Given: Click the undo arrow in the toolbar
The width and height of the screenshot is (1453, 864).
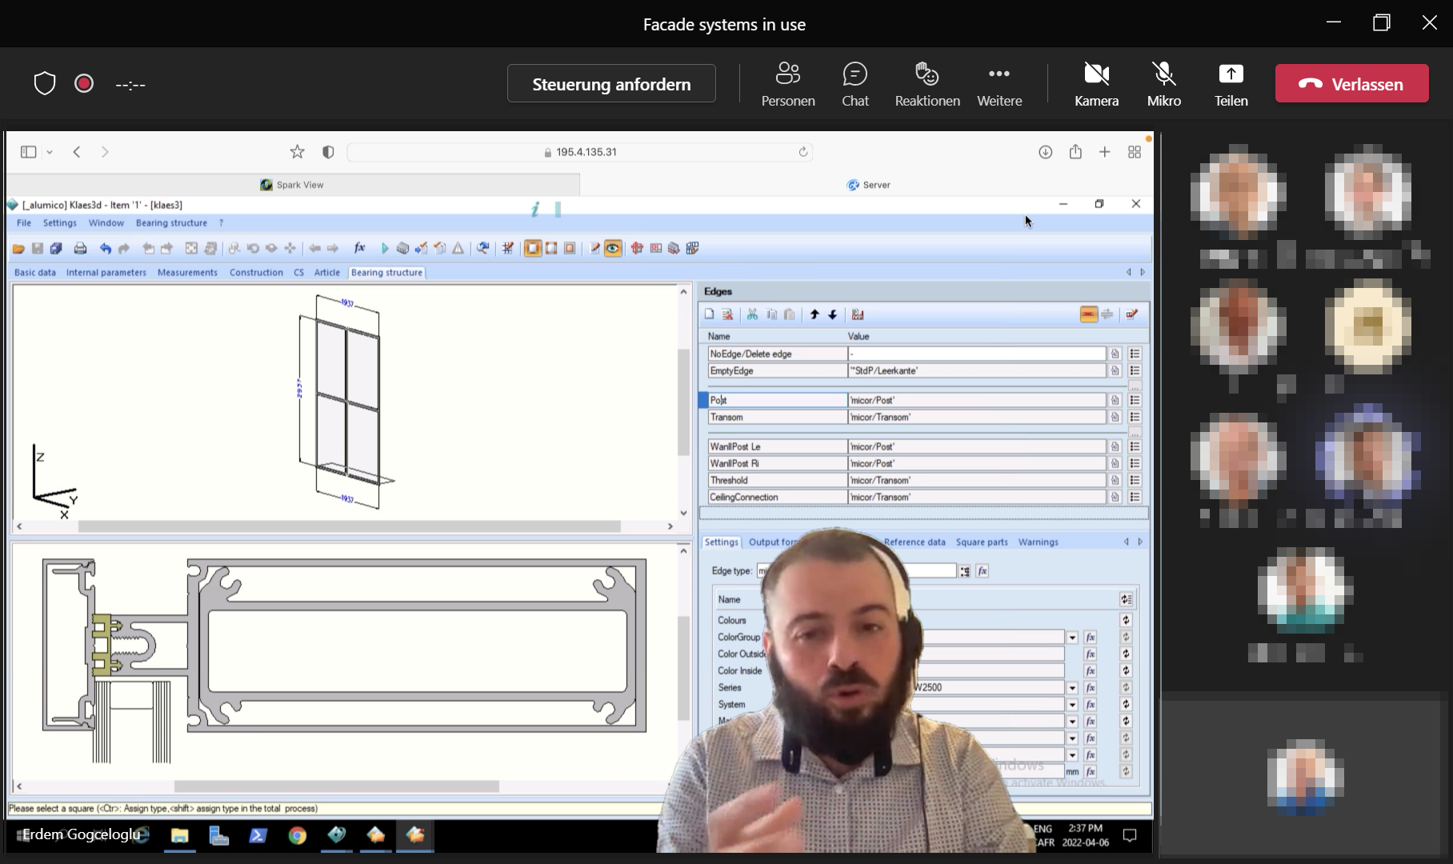Looking at the screenshot, I should click(x=106, y=249).
